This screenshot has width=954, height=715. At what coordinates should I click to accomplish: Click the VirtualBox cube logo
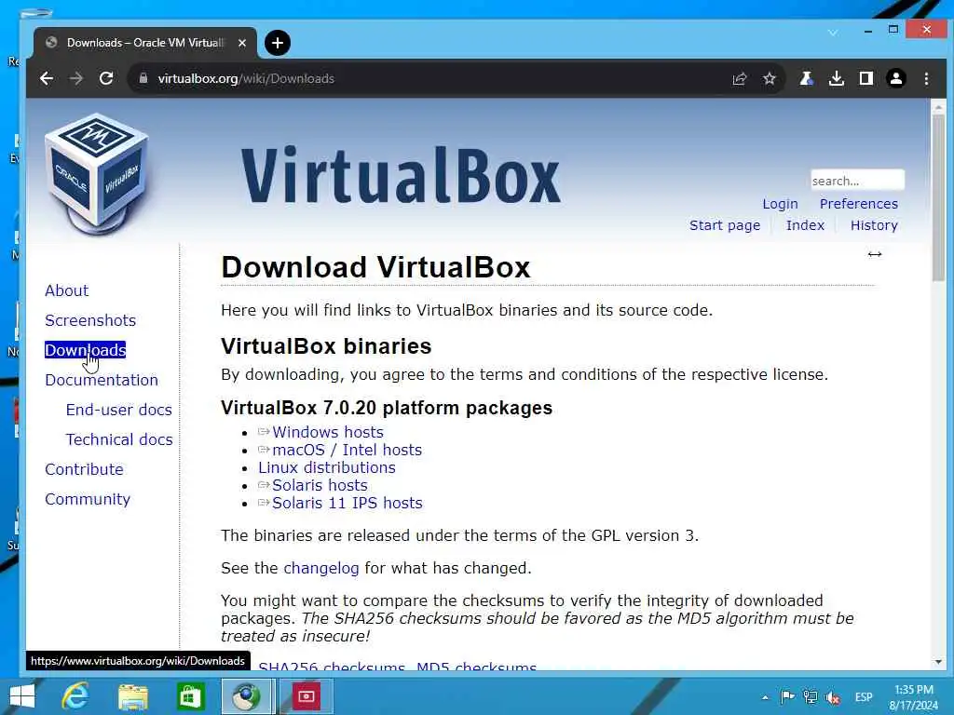(97, 174)
